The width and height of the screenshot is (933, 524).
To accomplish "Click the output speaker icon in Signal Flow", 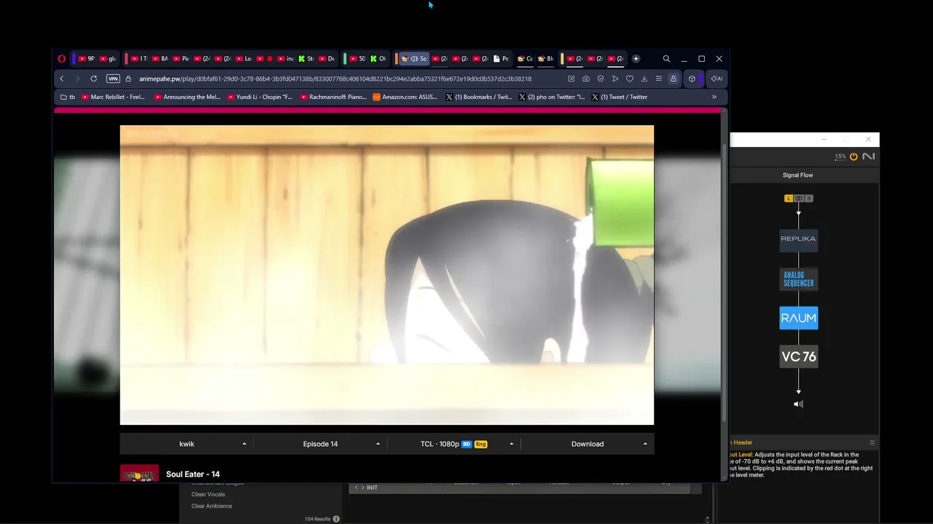I will 798,404.
